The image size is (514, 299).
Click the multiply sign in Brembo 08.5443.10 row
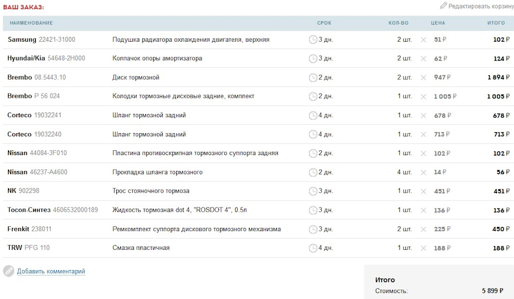424,78
